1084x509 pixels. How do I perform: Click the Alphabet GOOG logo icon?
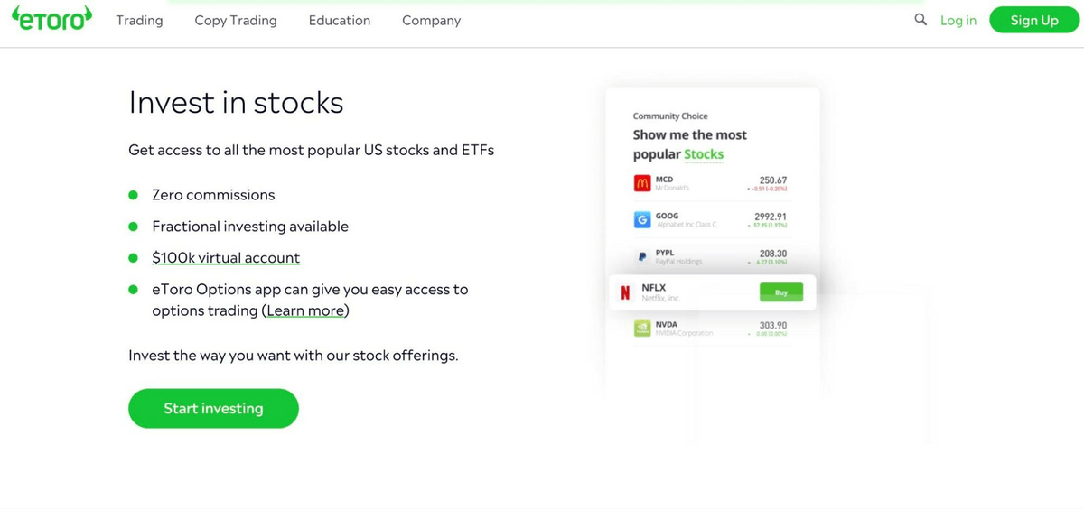pos(642,219)
